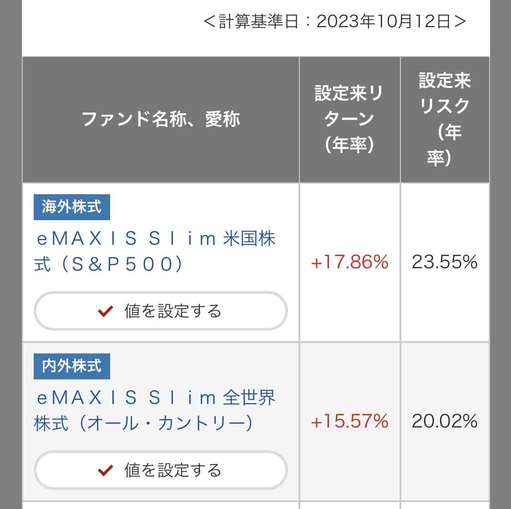Image resolution: width=511 pixels, height=509 pixels.
Task: Click the red checkmark icon in オール・カントリー row
Action: [x=105, y=470]
